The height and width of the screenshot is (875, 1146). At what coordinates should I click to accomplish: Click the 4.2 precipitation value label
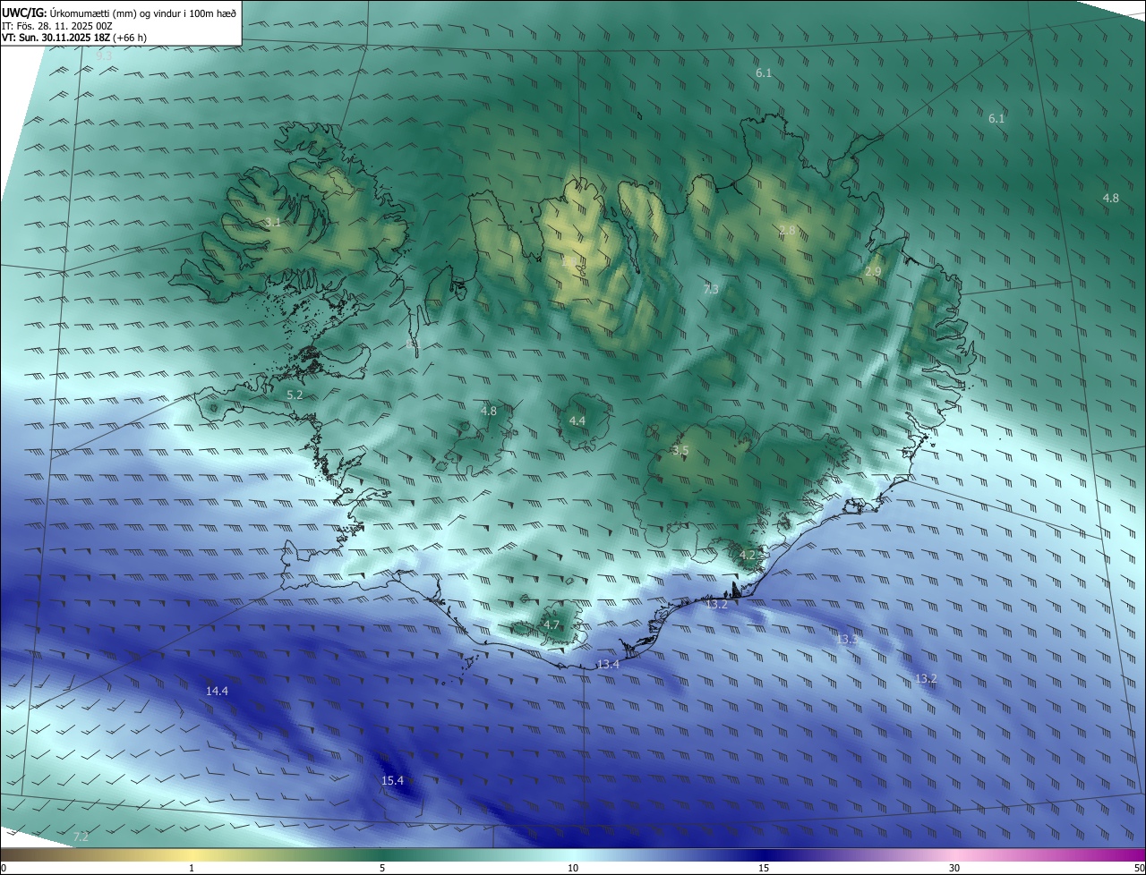748,555
